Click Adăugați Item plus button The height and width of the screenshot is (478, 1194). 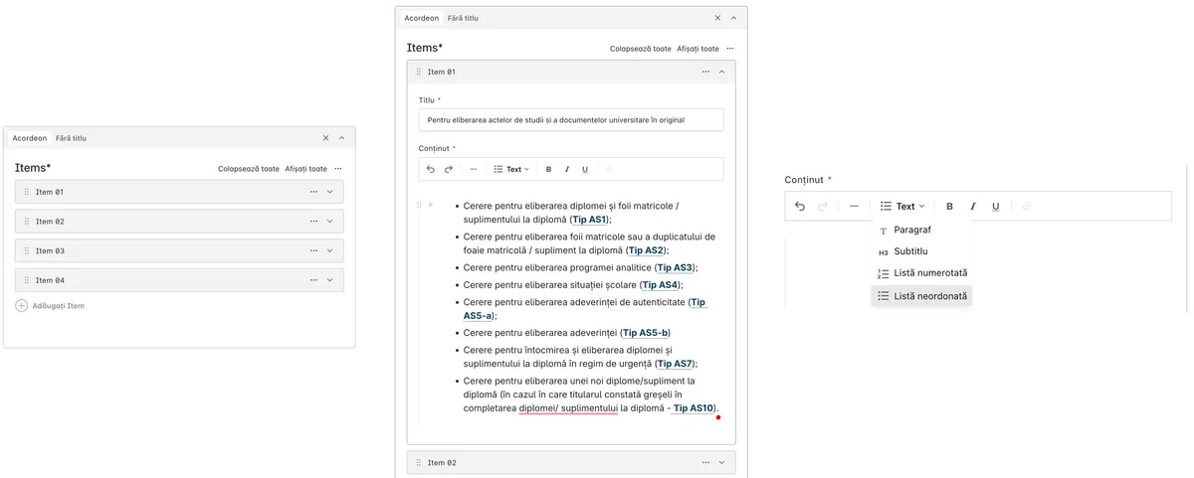coord(22,306)
